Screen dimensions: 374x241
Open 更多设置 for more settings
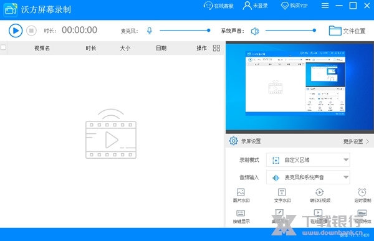coord(356,141)
